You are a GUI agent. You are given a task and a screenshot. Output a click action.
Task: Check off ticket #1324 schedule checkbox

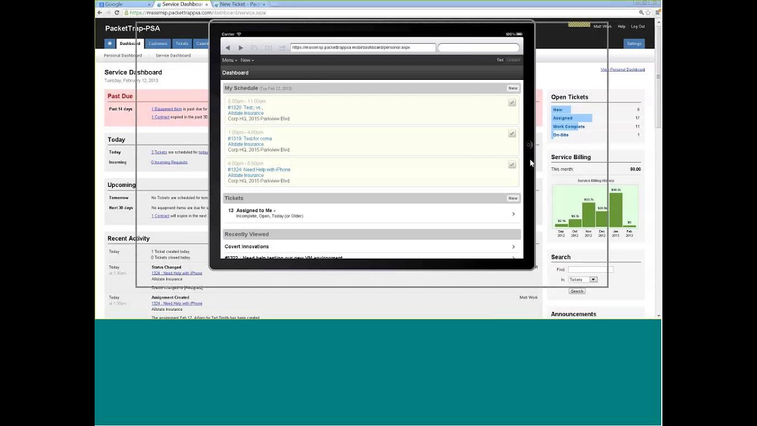click(x=512, y=164)
